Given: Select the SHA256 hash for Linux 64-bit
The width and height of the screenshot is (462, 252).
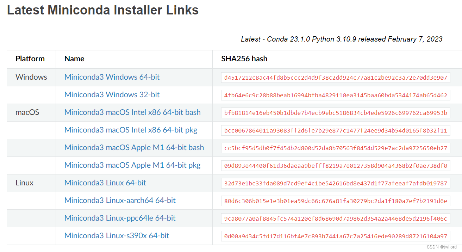Looking at the screenshot, I should [x=335, y=183].
